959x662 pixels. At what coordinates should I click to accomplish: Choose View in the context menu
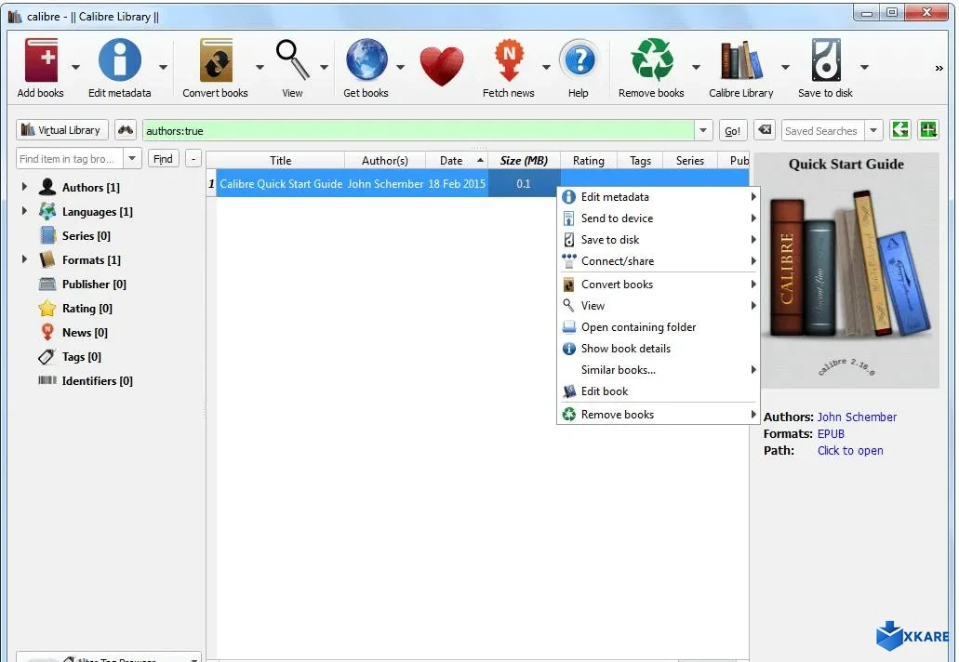(658, 306)
